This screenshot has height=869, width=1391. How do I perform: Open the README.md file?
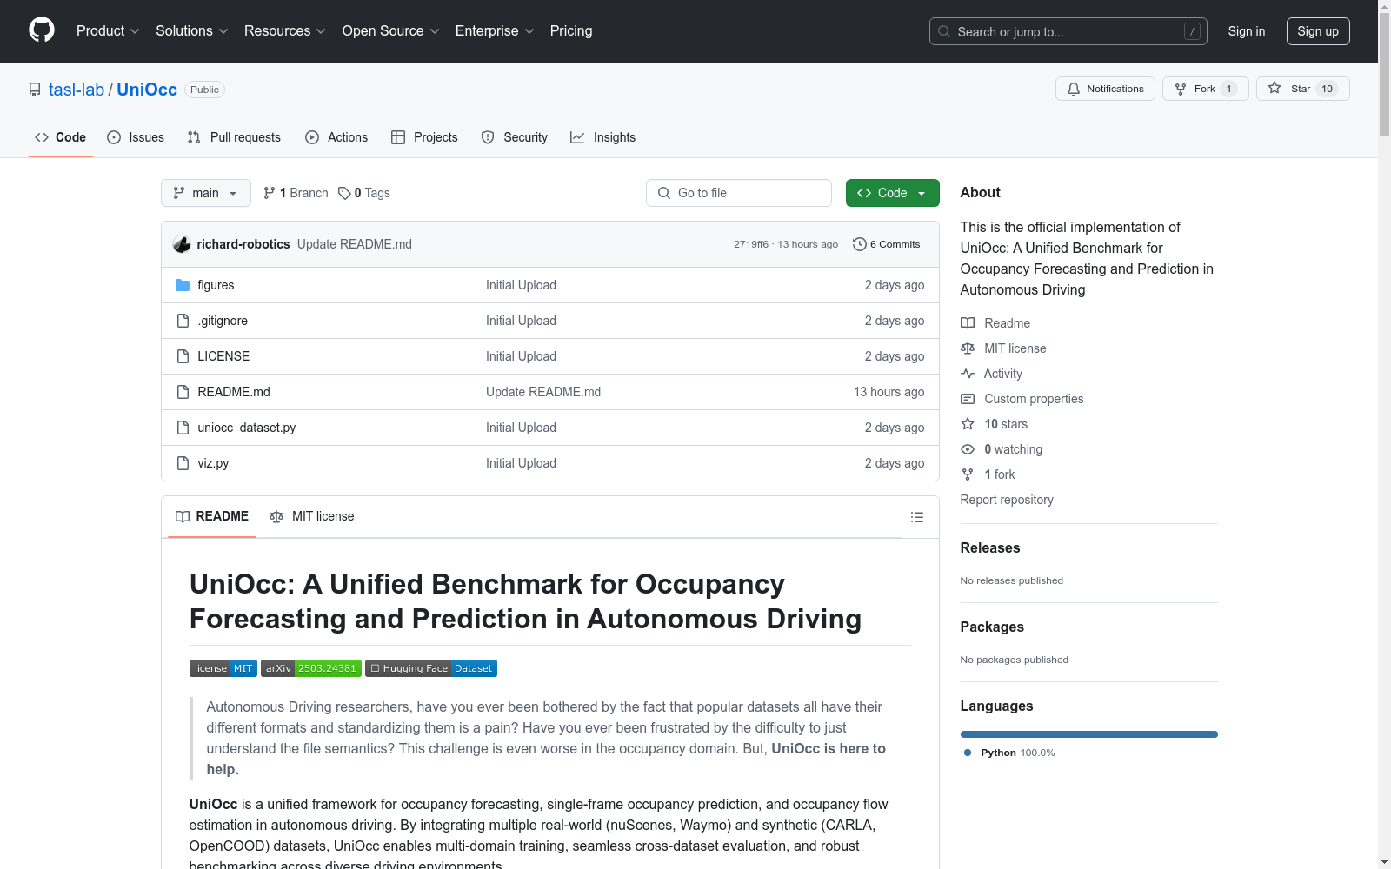click(234, 392)
